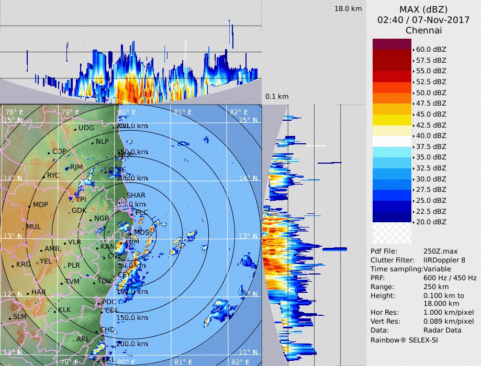Click the MDP station label on map
The height and width of the screenshot is (366, 481).
tap(40, 205)
